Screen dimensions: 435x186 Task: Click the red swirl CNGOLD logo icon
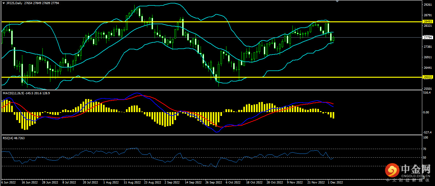(392, 171)
